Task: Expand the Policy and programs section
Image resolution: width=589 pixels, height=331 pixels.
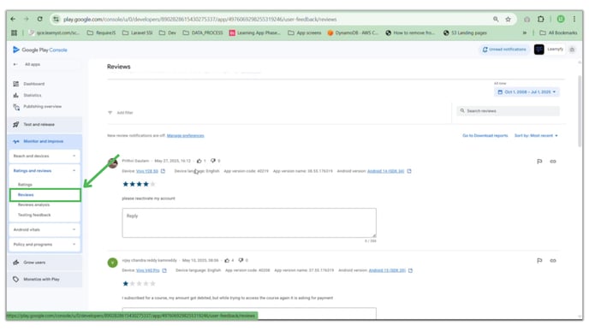Action: click(x=45, y=245)
